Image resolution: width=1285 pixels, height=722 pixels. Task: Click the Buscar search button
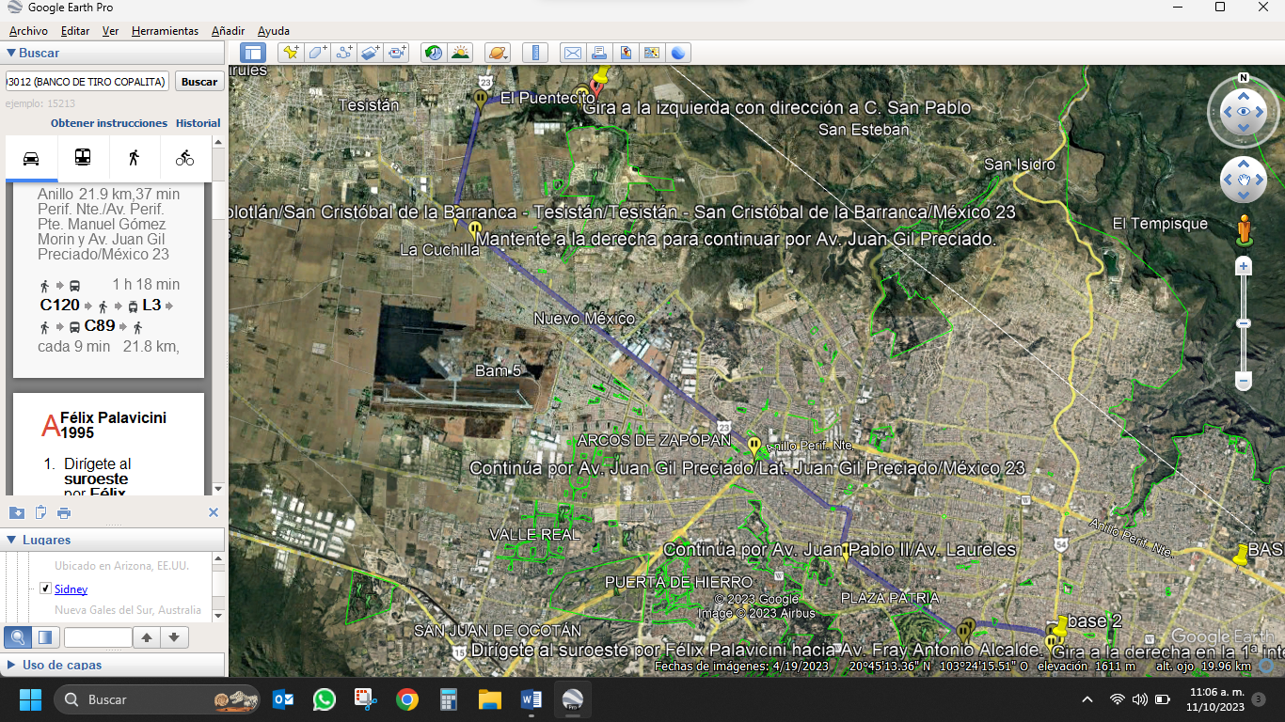coord(199,82)
